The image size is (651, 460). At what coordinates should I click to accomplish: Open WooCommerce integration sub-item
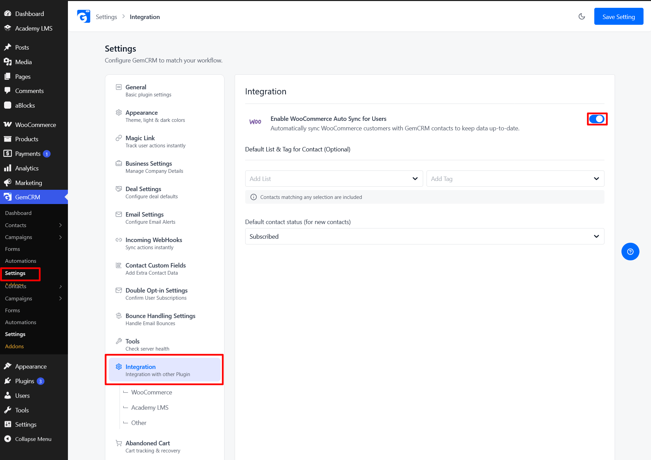[x=151, y=392]
